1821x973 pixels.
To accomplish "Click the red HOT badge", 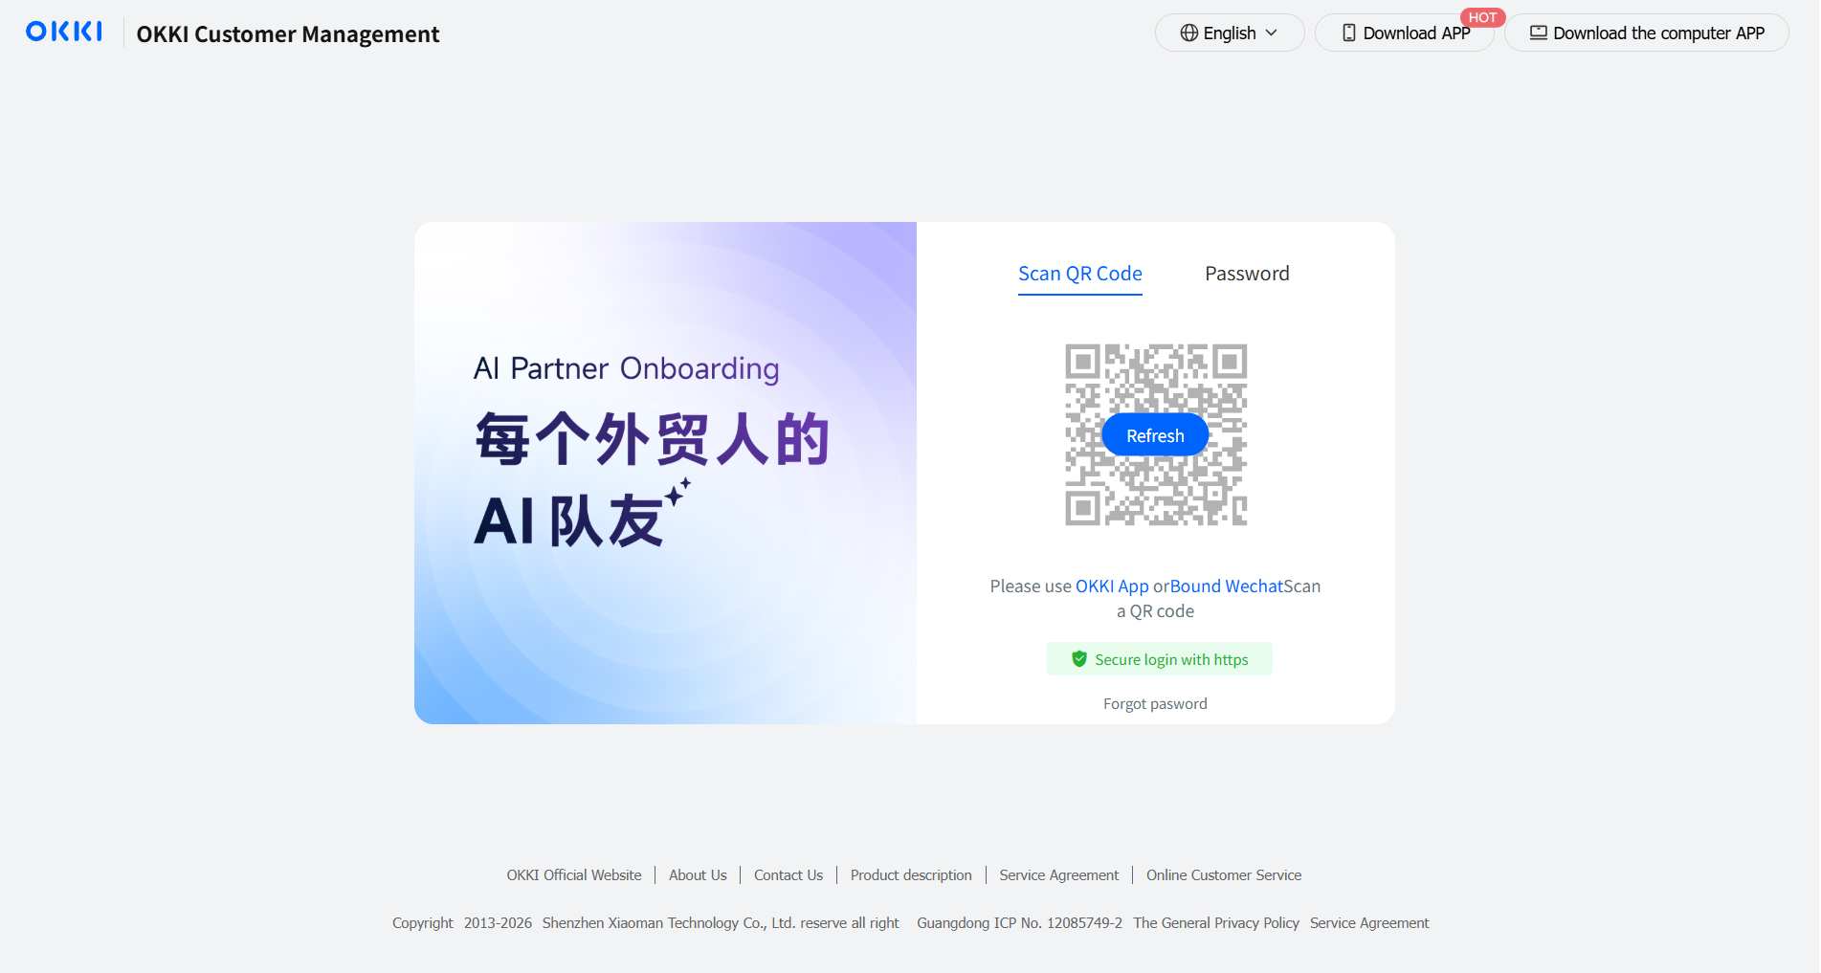I will tap(1482, 17).
